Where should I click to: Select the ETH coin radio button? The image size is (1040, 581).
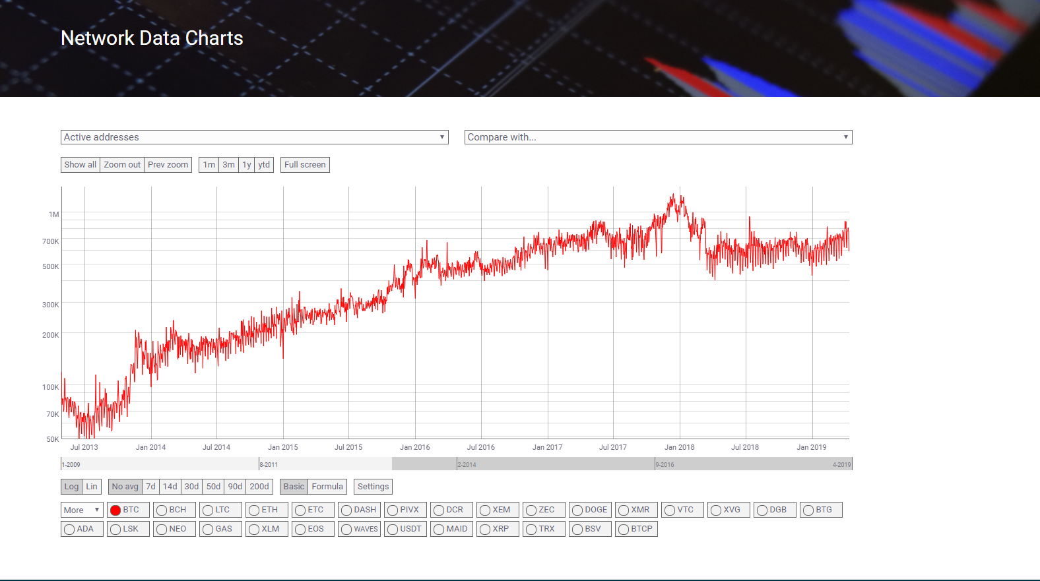254,510
